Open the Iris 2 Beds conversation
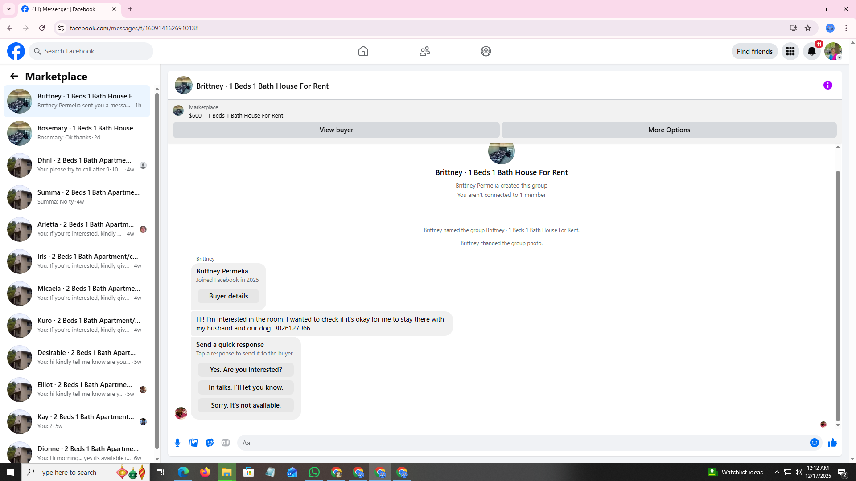This screenshot has width=856, height=481. (x=77, y=261)
